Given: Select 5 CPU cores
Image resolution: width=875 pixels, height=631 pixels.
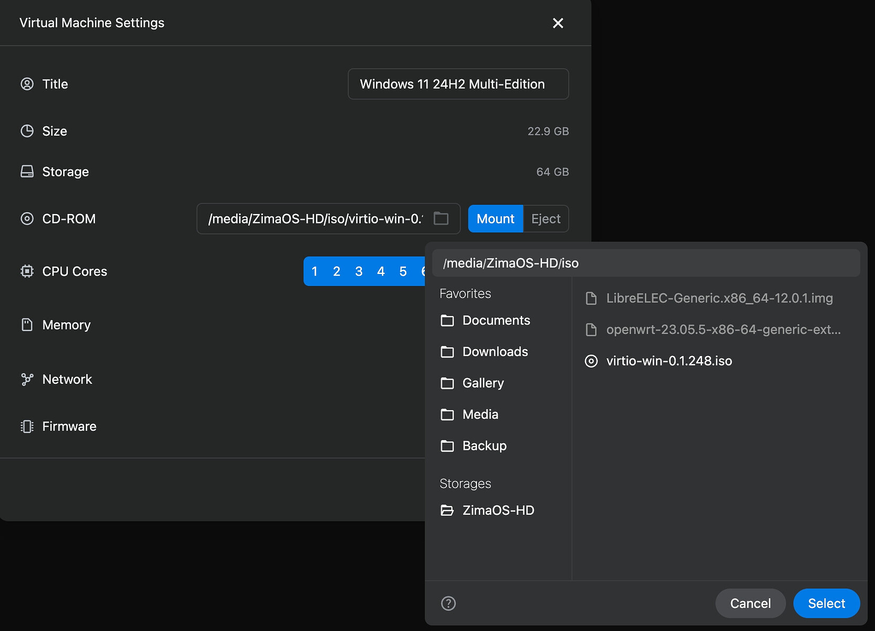Looking at the screenshot, I should pos(403,271).
